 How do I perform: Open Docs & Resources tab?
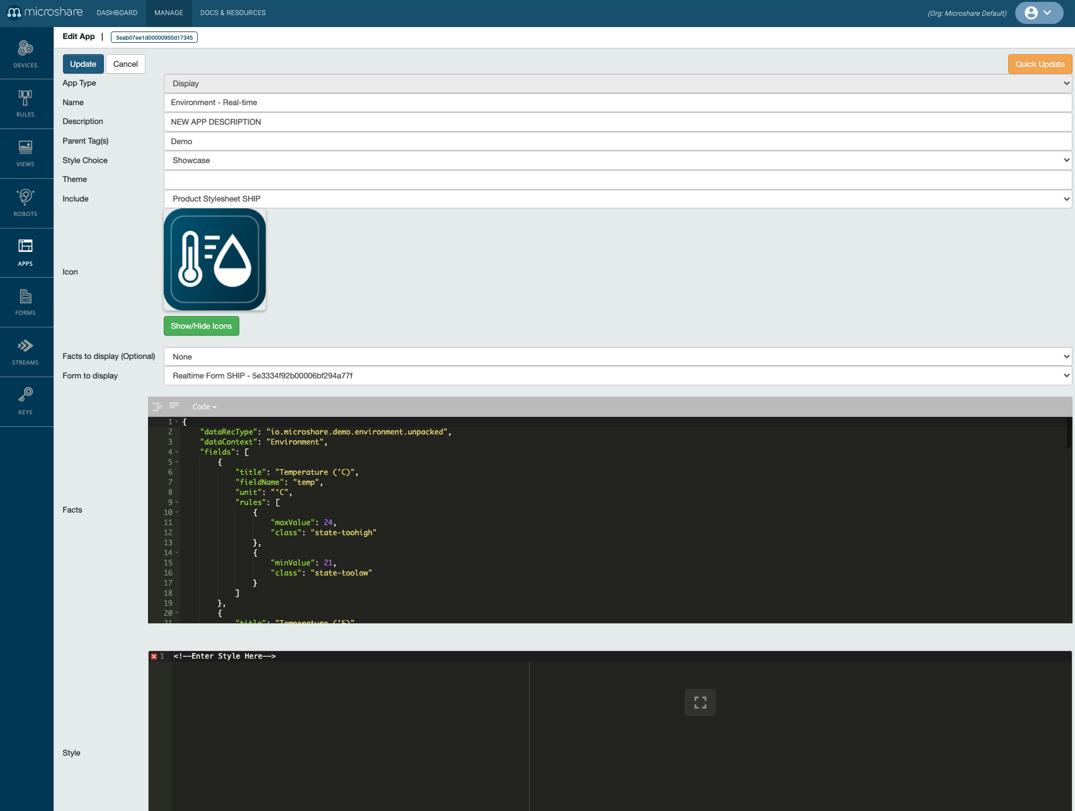coord(233,13)
